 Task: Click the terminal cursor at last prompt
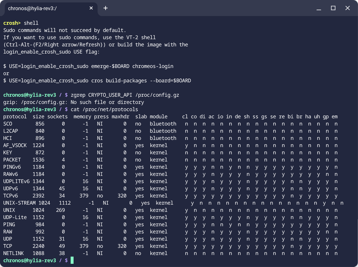pyautogui.click(x=72, y=260)
